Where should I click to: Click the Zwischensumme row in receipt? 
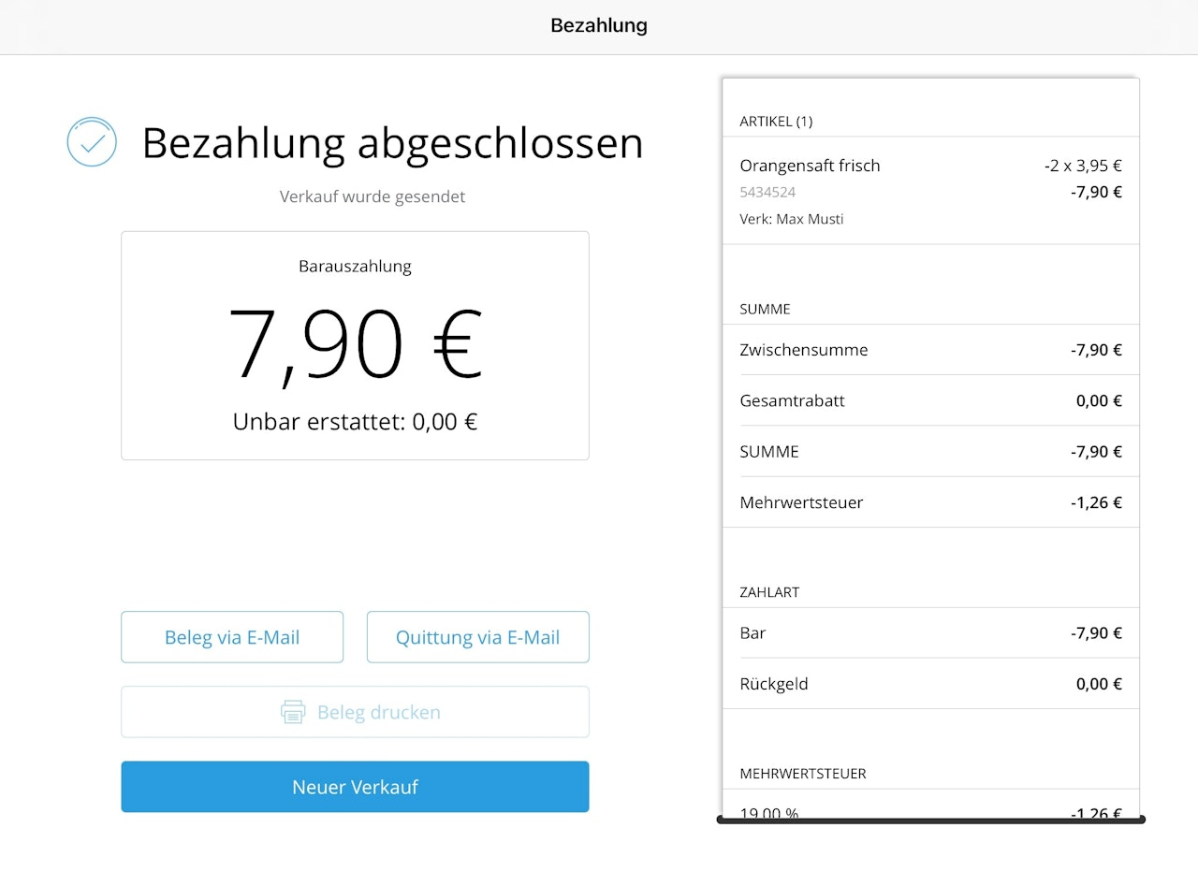pyautogui.click(x=930, y=350)
